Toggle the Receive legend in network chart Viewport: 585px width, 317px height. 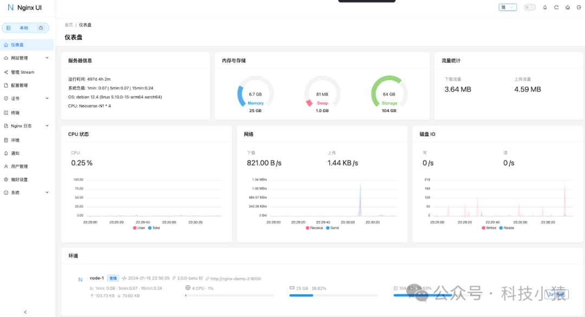point(314,228)
